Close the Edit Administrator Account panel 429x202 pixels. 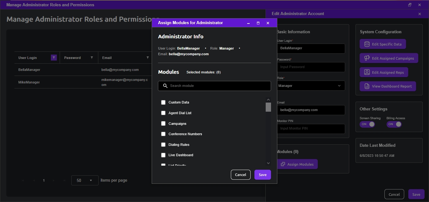(420, 14)
